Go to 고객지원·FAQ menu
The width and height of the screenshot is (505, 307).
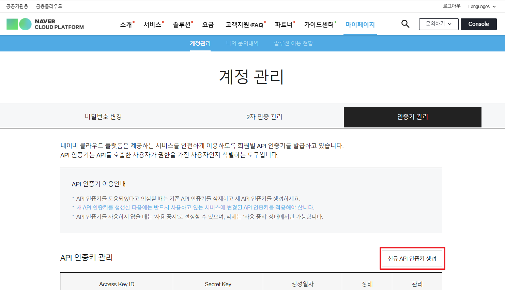pos(244,25)
